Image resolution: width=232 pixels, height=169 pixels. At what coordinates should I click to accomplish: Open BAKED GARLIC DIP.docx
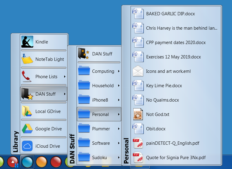170,14
